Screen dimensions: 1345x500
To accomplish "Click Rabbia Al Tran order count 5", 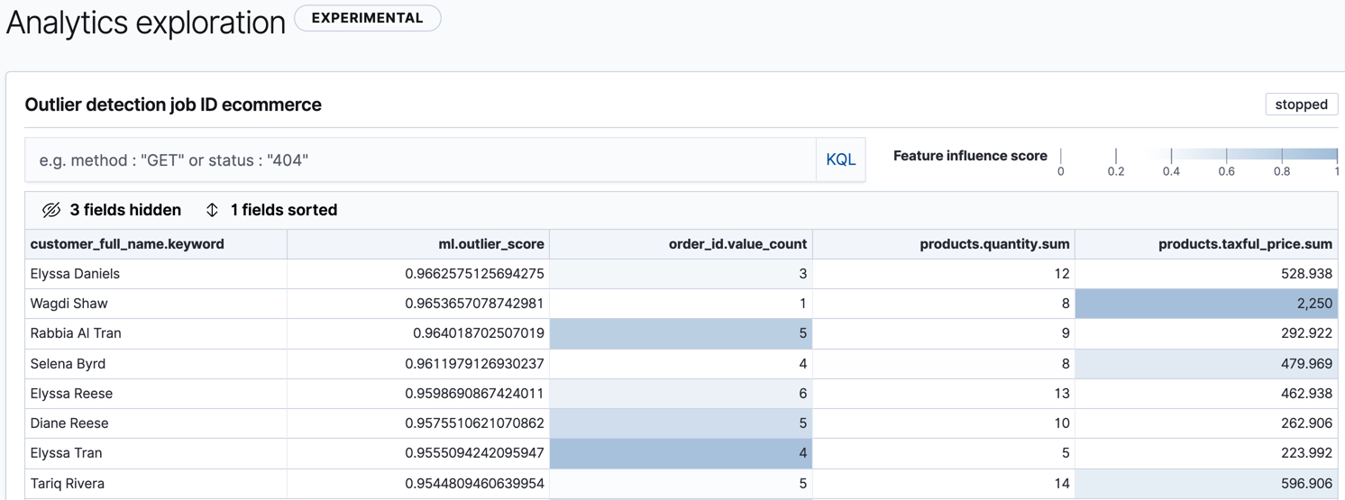I will click(681, 333).
